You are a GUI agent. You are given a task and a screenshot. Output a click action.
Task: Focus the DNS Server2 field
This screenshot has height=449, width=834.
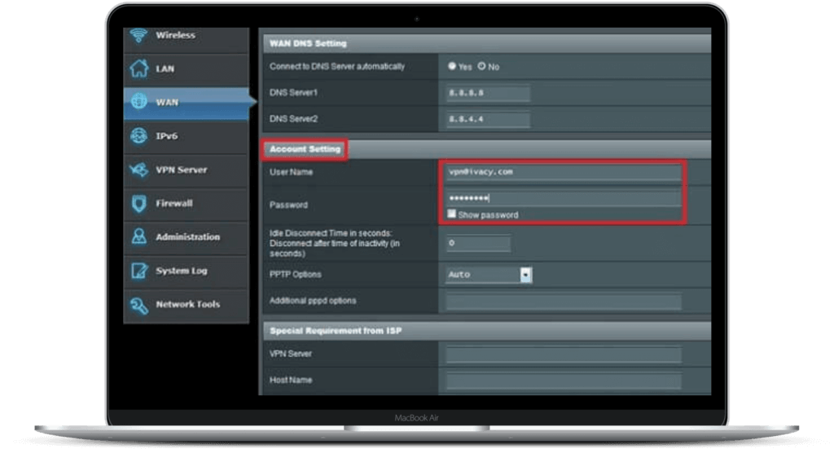(x=488, y=119)
